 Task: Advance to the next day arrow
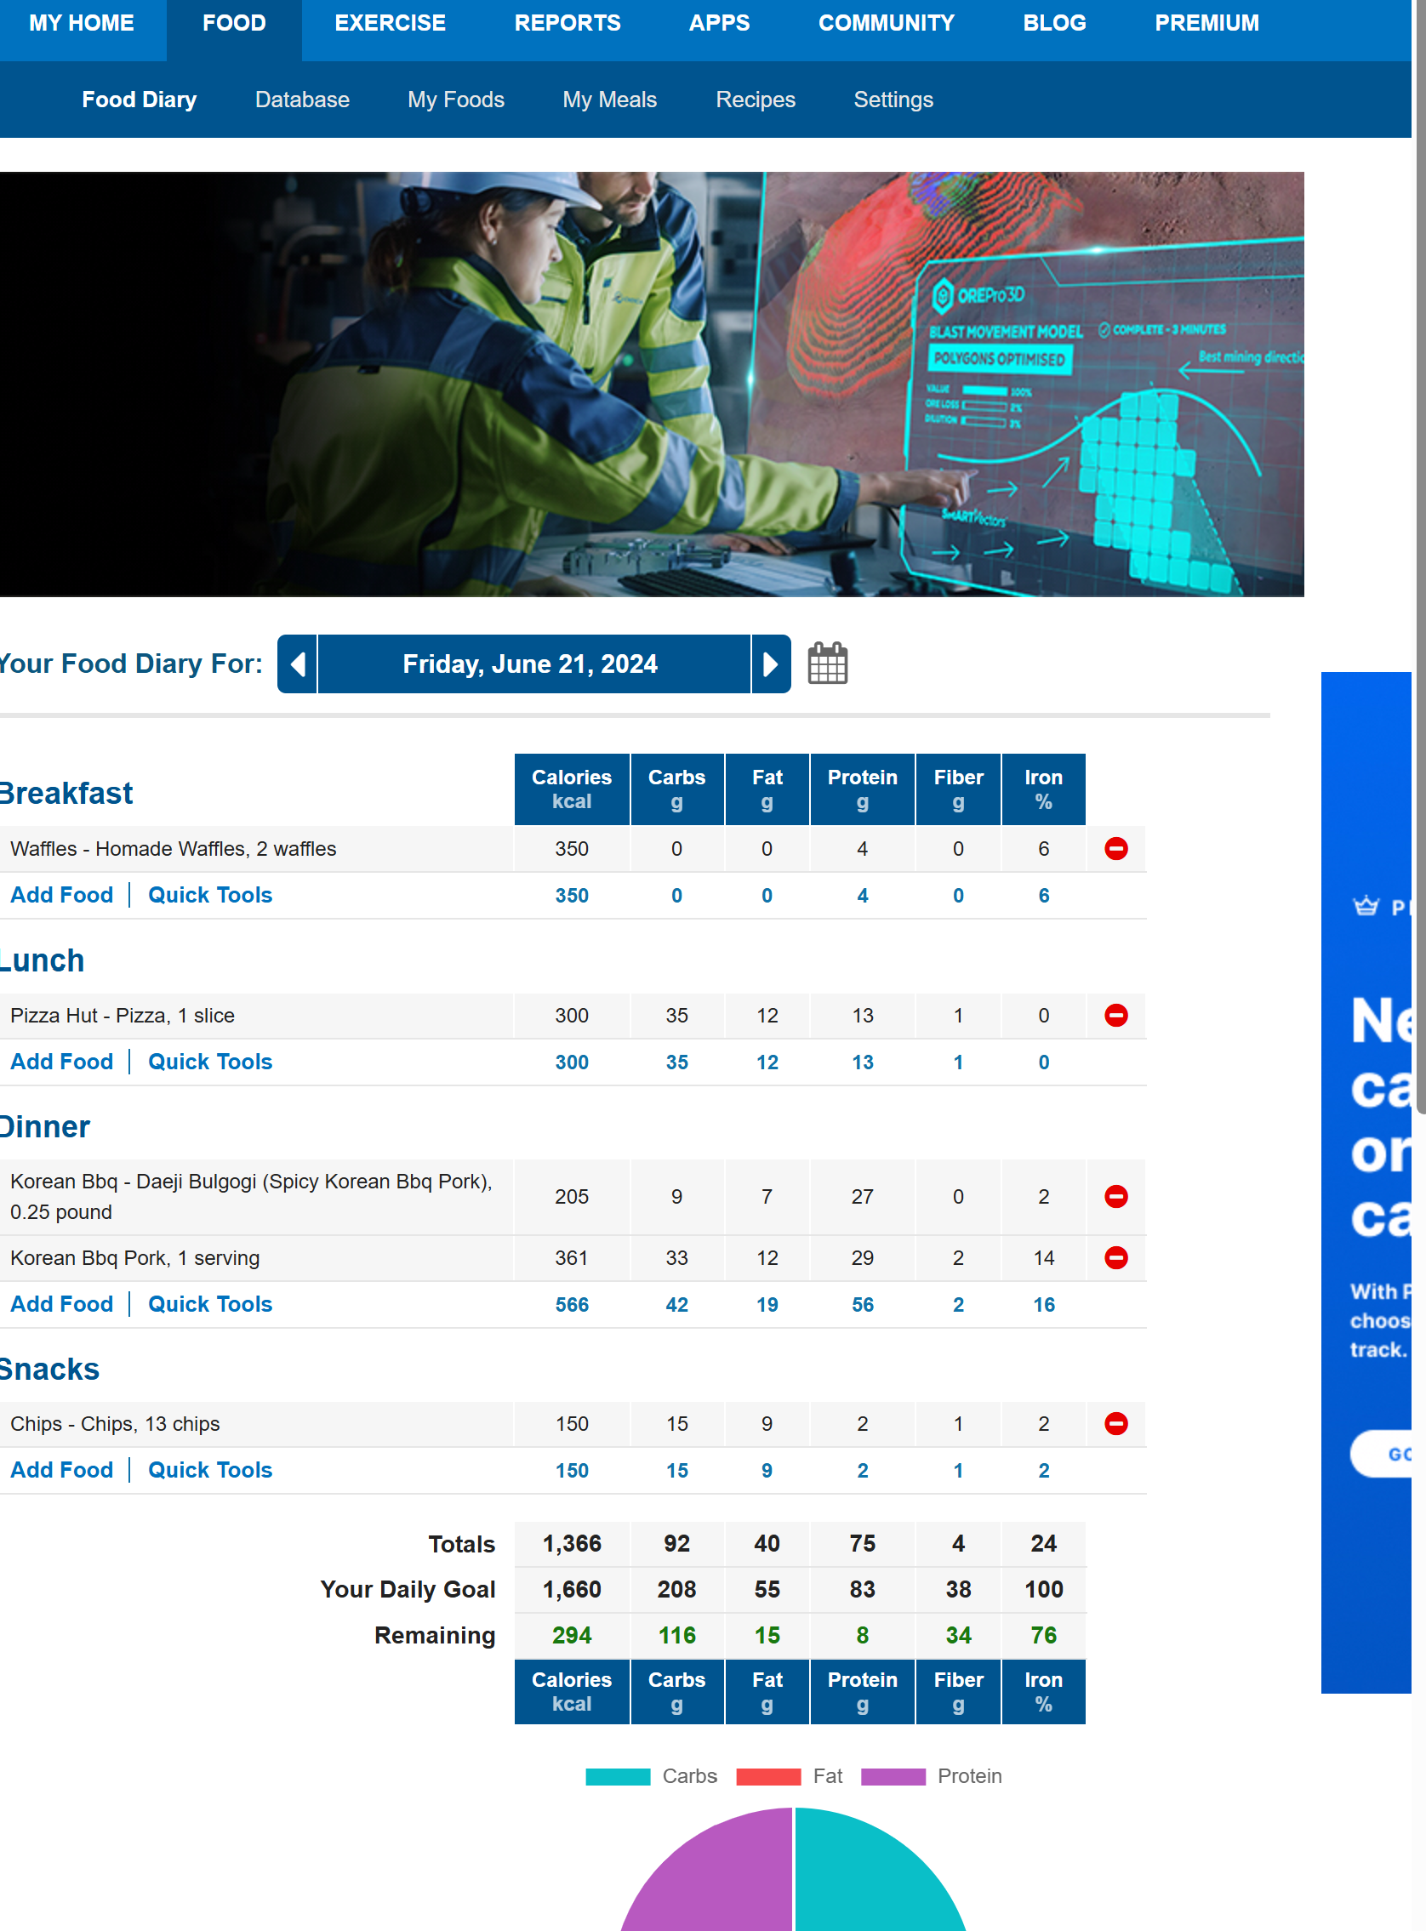pyautogui.click(x=771, y=664)
